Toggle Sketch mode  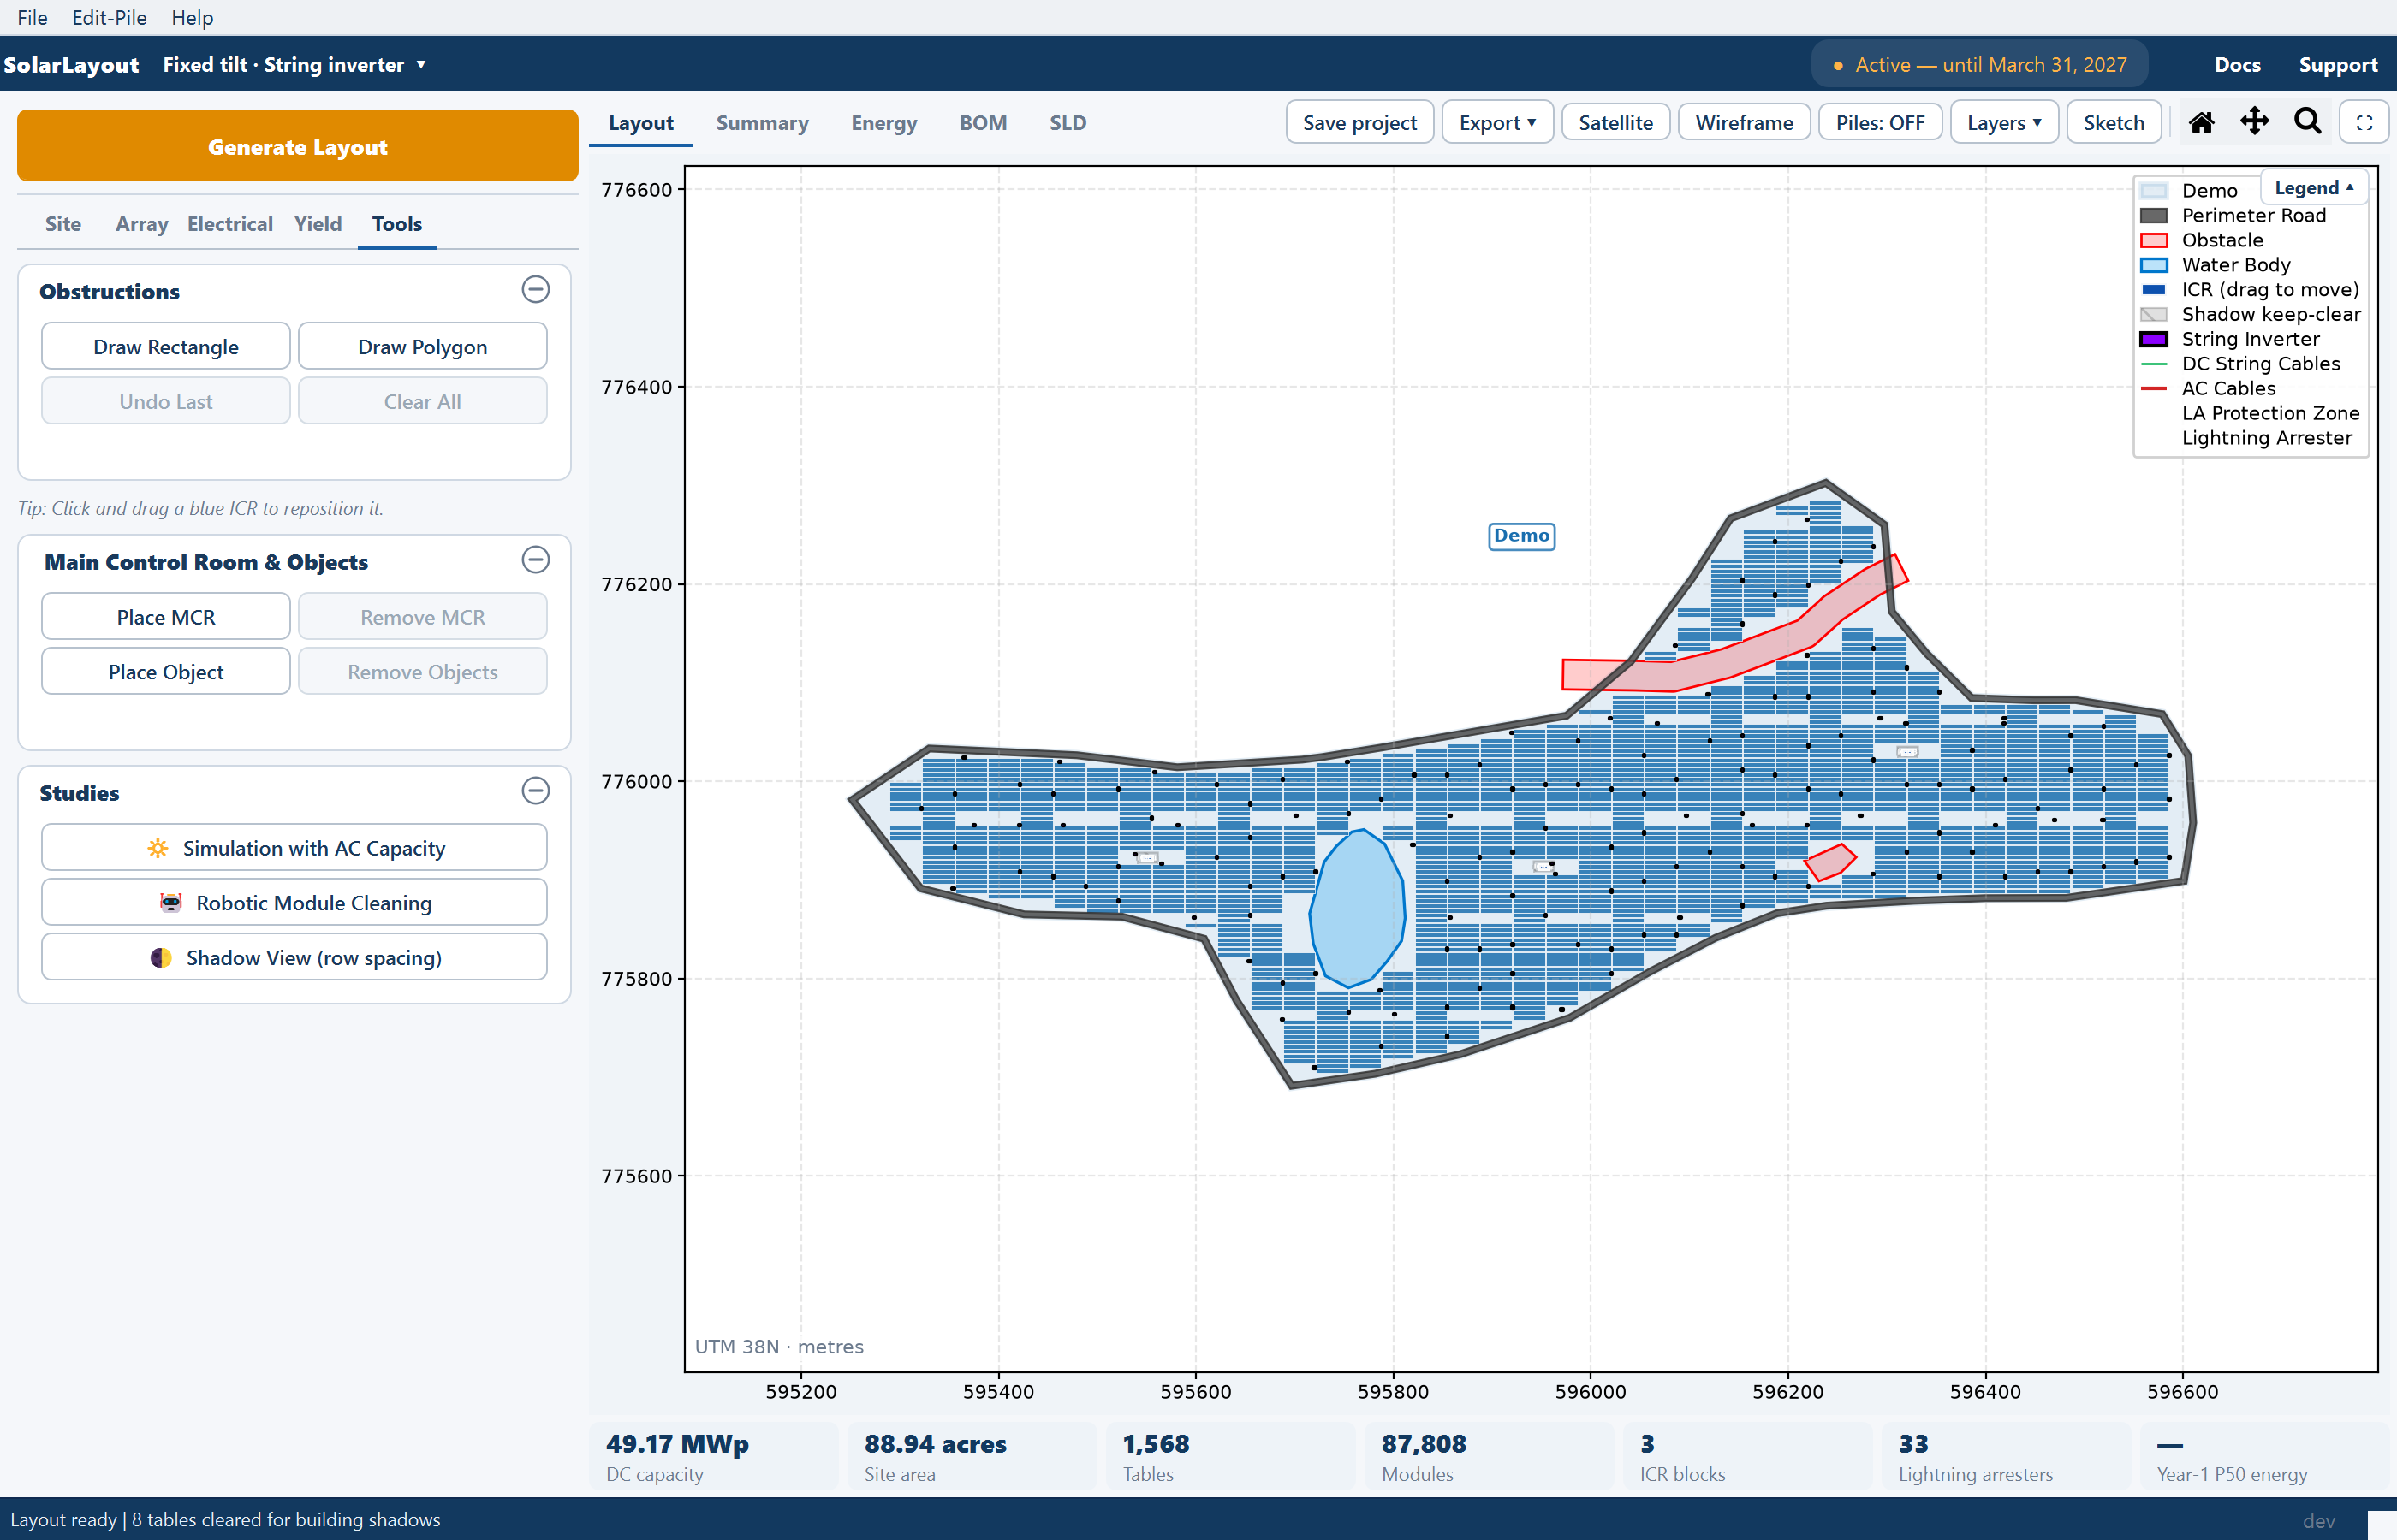pyautogui.click(x=2113, y=123)
